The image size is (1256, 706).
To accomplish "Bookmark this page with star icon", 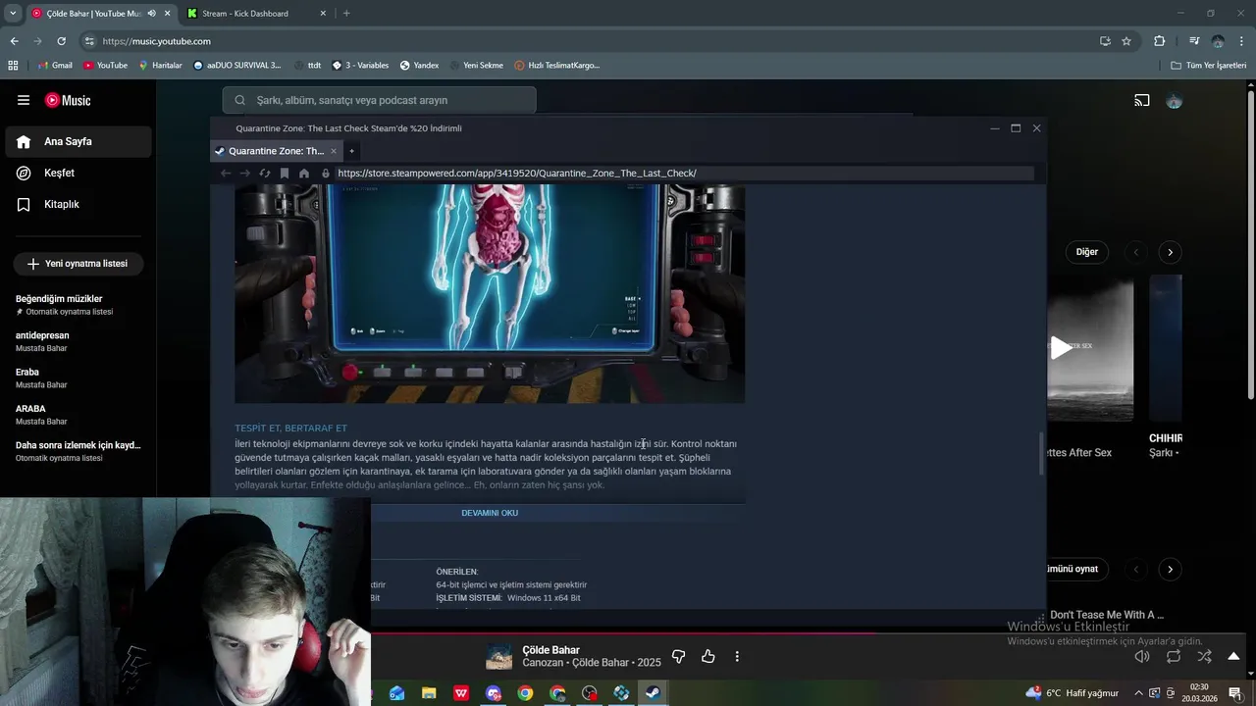I will pyautogui.click(x=1126, y=41).
